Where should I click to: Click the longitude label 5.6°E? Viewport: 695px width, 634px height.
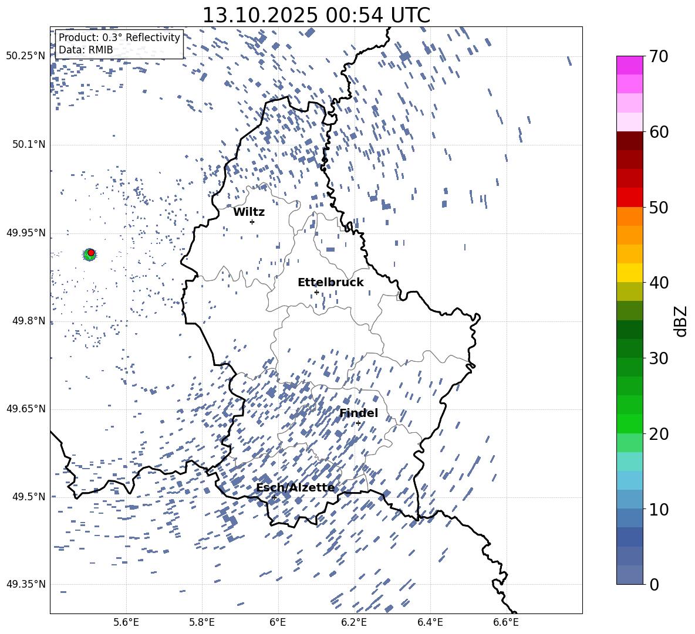click(126, 622)
